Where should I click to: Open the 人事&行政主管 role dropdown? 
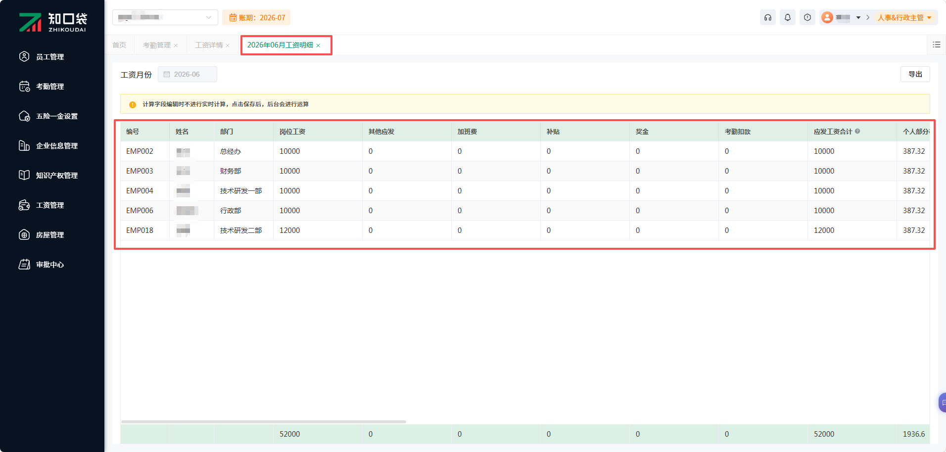[x=905, y=18]
